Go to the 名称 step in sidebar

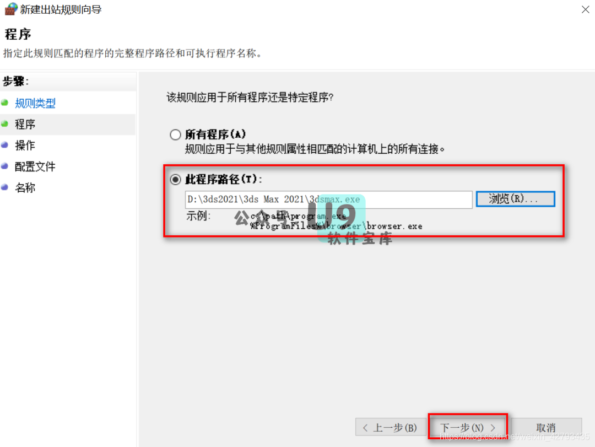click(x=25, y=187)
